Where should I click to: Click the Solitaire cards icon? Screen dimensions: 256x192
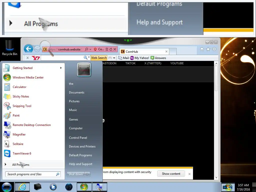(7, 144)
